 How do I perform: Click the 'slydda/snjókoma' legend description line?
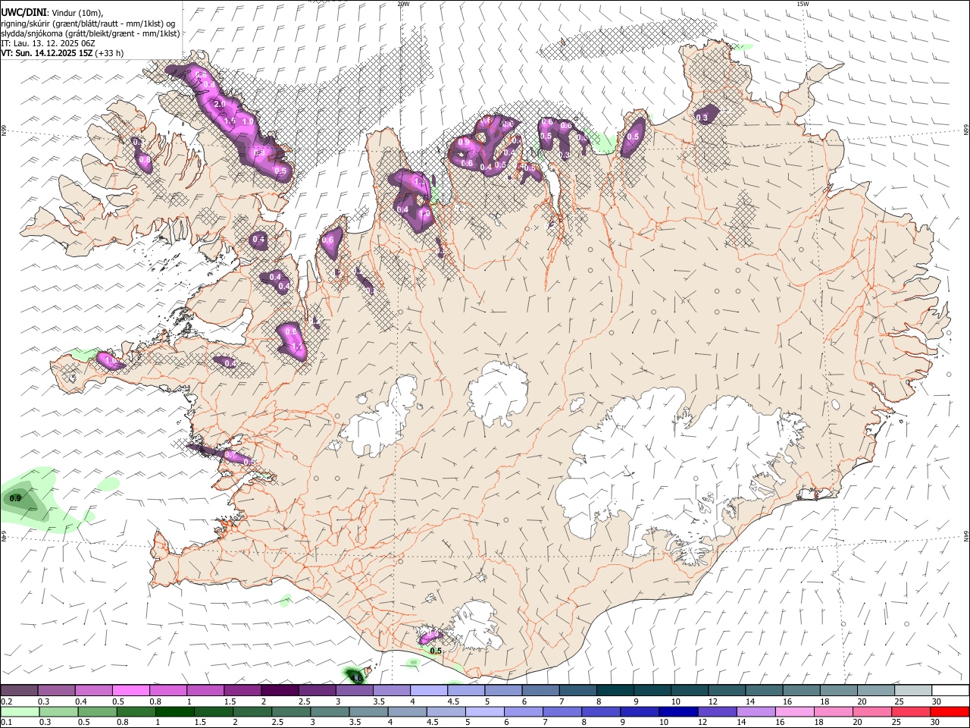(91, 33)
